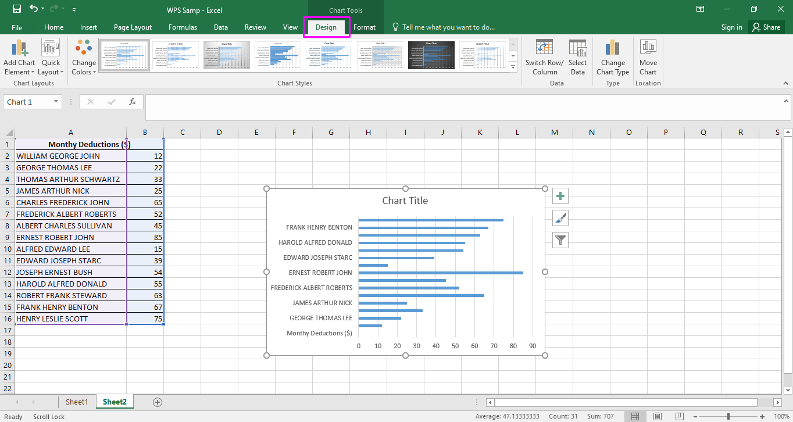793x422 pixels.
Task: Switch to the Sheet1 tab
Action: click(76, 402)
